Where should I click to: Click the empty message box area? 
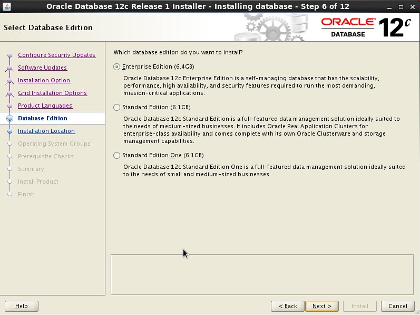pos(262,274)
